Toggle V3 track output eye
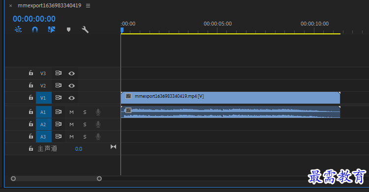 coord(71,74)
